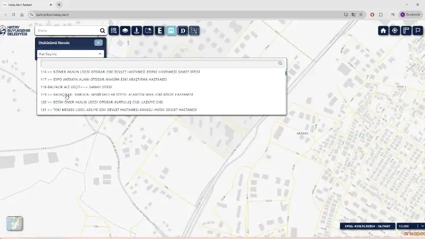The height and width of the screenshot is (239, 425).
Task: Click the search magnifier in Arama box
Action: [102, 31]
